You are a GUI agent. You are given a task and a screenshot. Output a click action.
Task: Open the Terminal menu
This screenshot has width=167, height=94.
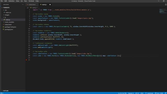[31, 1]
